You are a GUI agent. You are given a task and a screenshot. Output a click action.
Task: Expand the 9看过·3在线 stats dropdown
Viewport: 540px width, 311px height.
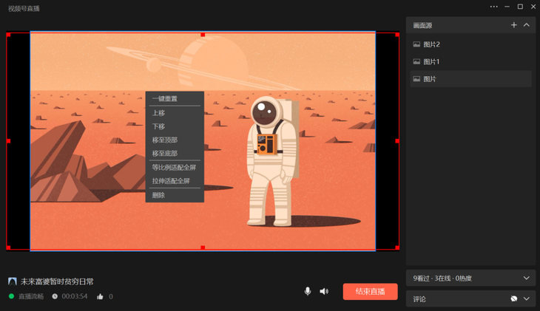pos(526,278)
